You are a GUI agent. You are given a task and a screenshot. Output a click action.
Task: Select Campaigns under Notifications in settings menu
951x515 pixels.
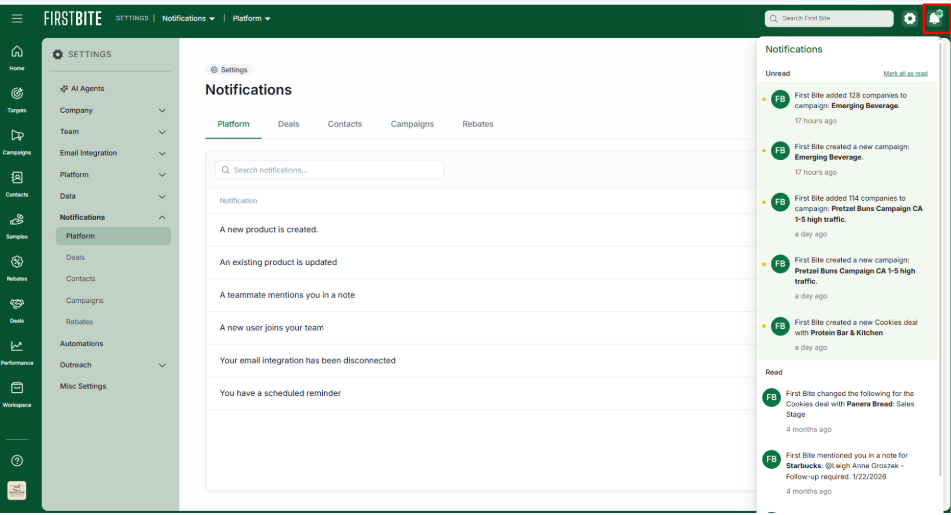tap(85, 301)
